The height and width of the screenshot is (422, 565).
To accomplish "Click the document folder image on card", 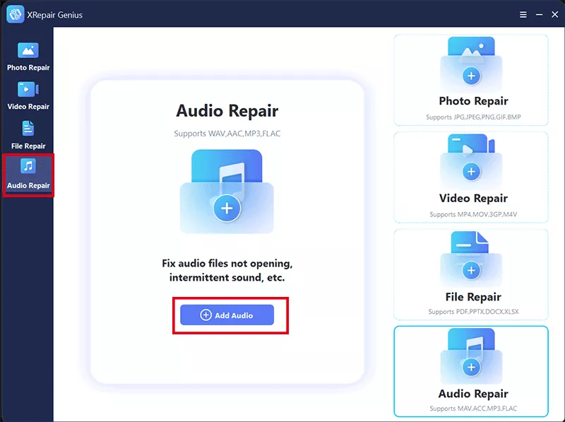I will click(x=471, y=259).
